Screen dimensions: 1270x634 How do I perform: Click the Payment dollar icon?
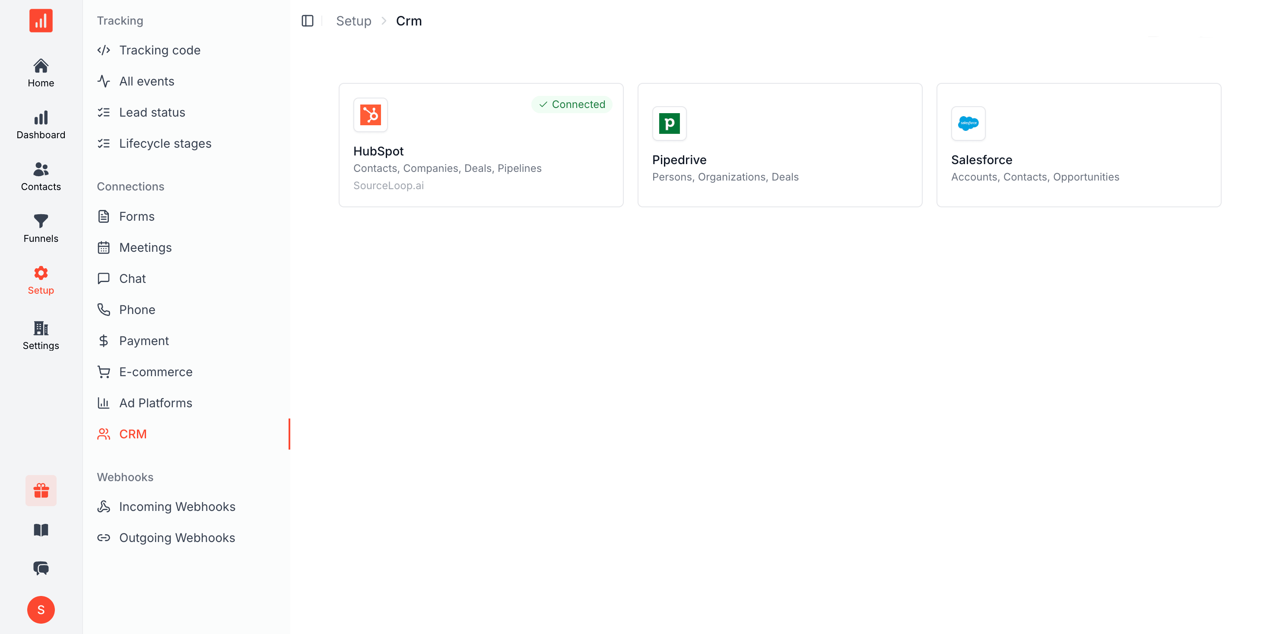pyautogui.click(x=104, y=341)
